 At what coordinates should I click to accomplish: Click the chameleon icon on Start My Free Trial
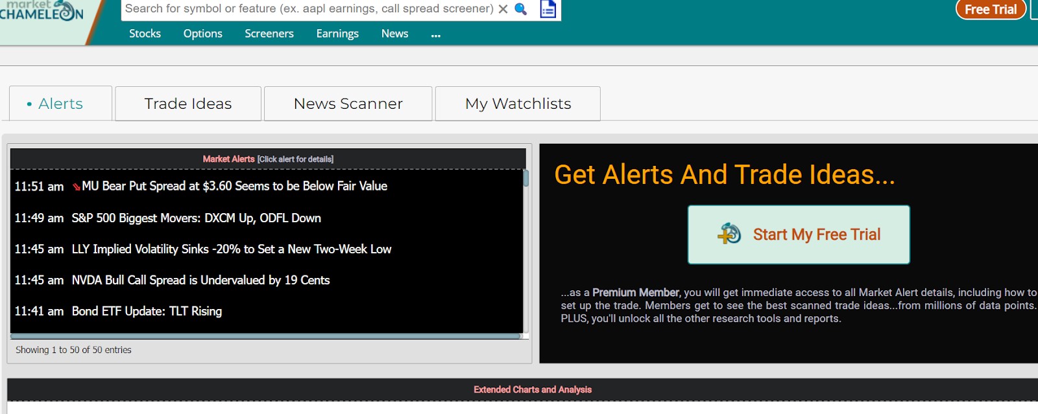coord(729,234)
